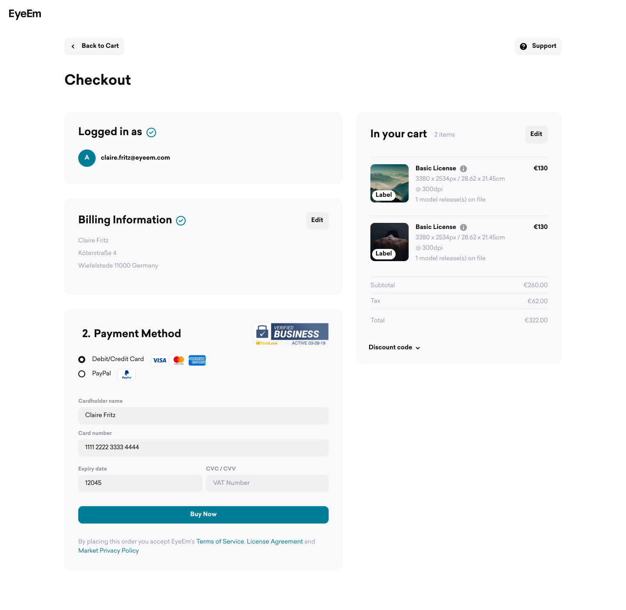
Task: Click the info icon beside the second Basic License
Action: (463, 227)
